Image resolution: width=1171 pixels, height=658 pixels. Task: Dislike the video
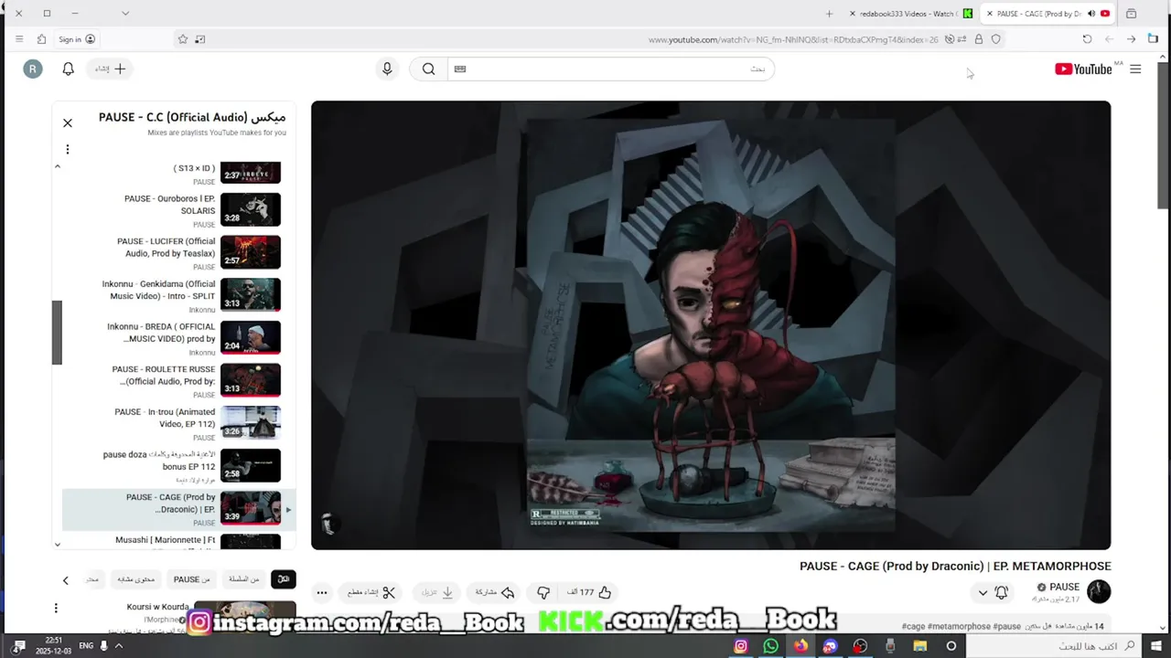(x=543, y=592)
